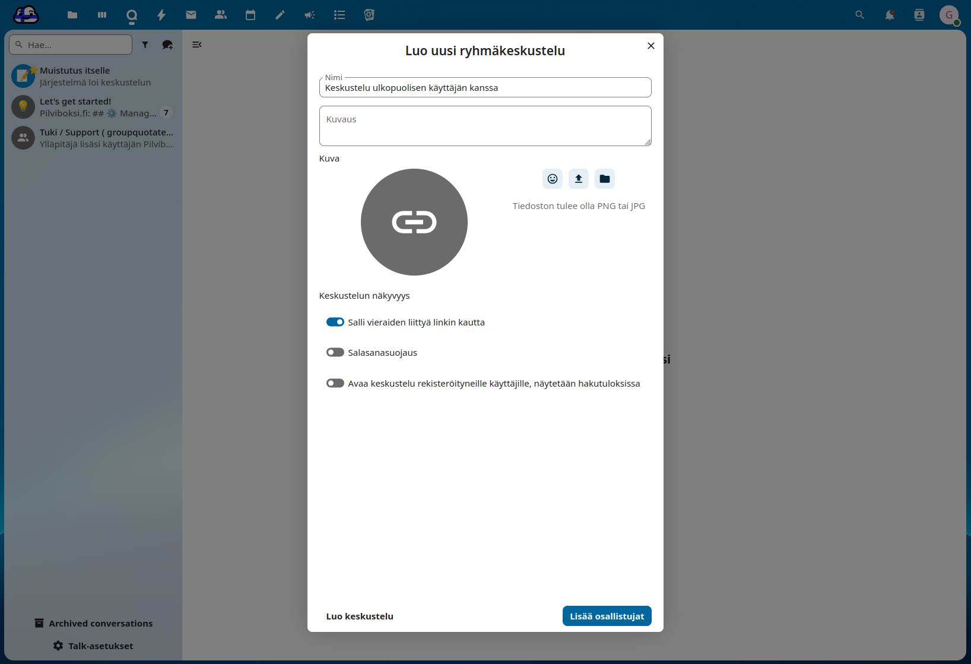Open Tuki / Support conversation
971x664 pixels.
93,138
